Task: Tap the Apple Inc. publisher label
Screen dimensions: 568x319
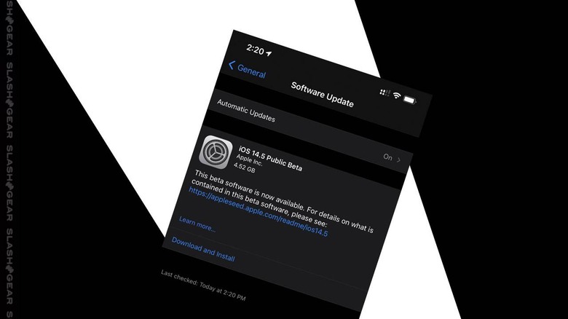Action: click(249, 159)
